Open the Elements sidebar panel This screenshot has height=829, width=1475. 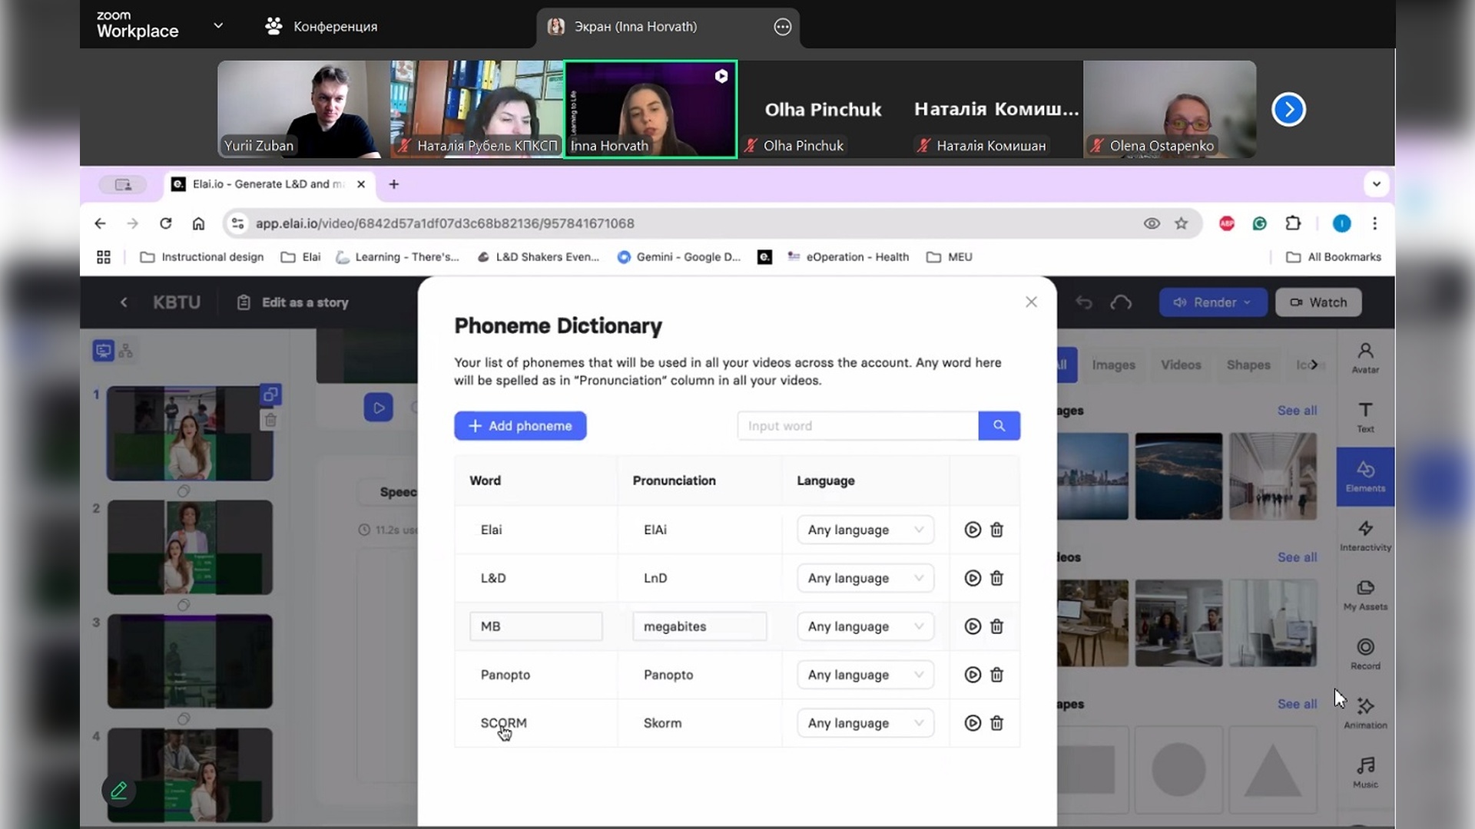[1365, 476]
